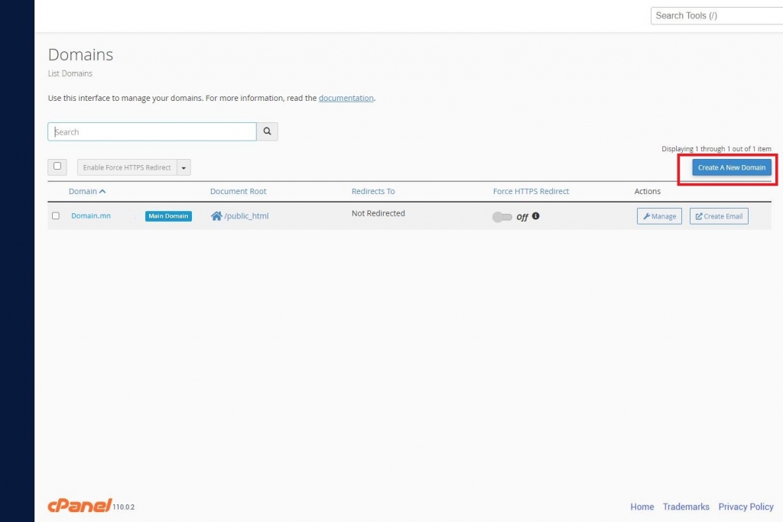Sort by the Redirects To column

[373, 191]
